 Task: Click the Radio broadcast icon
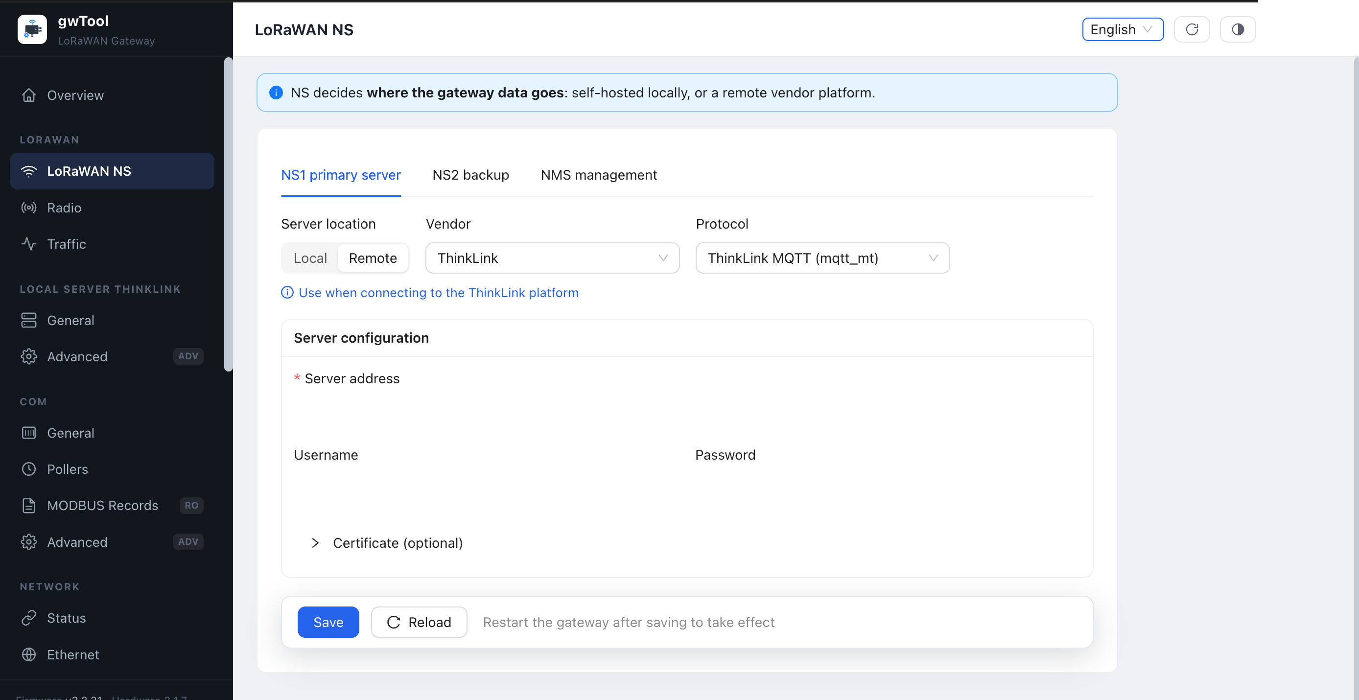[x=29, y=208]
